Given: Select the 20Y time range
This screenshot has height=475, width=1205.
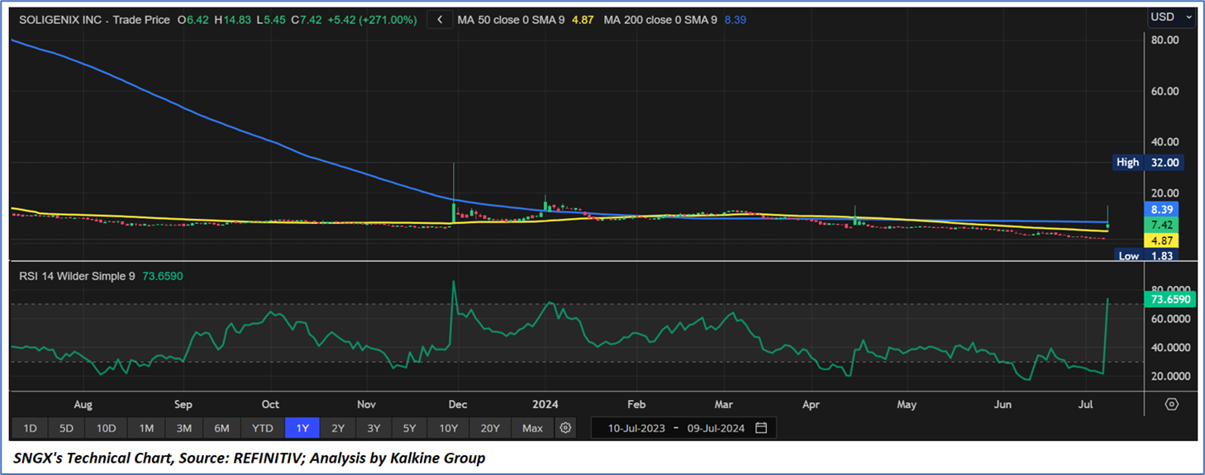Looking at the screenshot, I should point(490,428).
